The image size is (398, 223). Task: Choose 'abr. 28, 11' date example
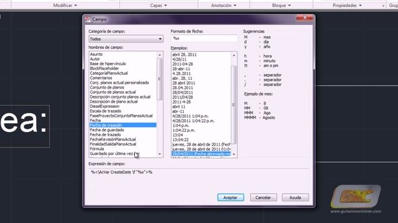click(182, 79)
